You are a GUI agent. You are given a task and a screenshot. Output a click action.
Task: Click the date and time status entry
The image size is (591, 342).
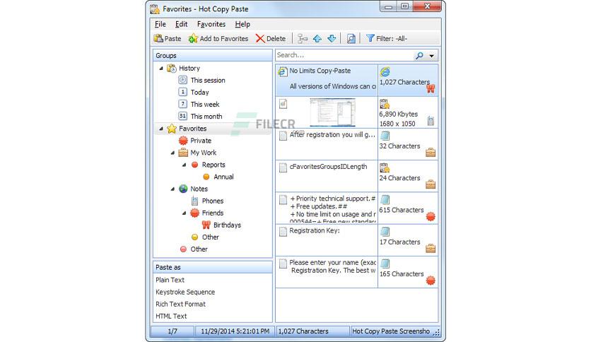pos(235,331)
